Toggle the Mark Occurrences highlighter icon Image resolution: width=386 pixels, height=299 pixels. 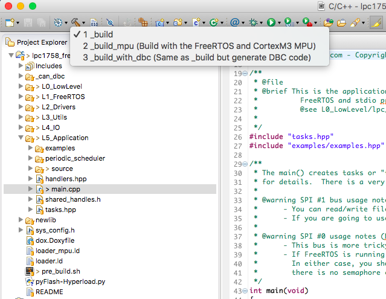[376, 22]
